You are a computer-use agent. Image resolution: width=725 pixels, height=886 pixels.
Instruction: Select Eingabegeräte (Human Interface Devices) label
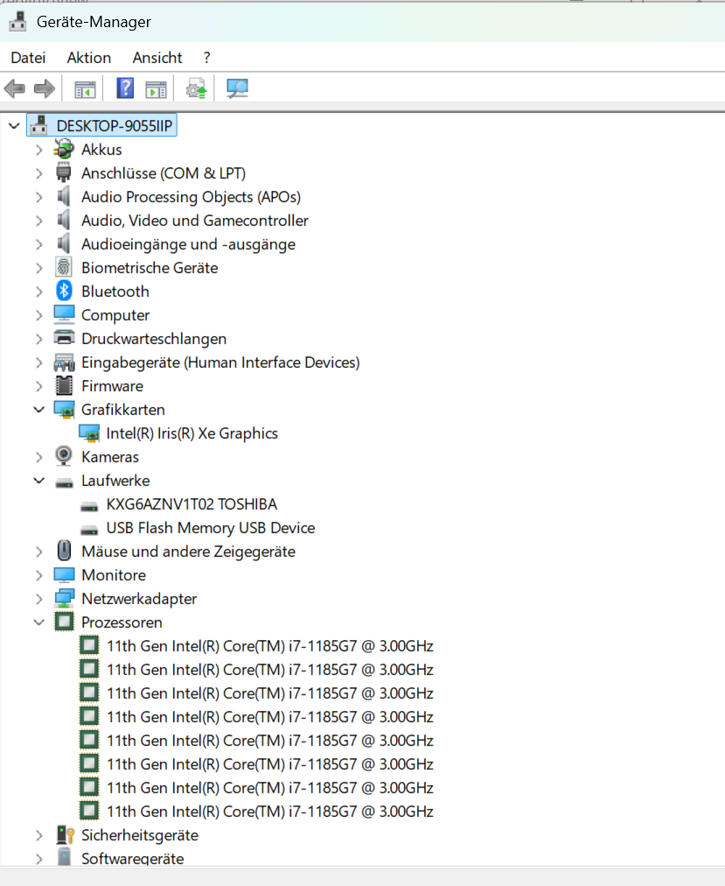(220, 362)
